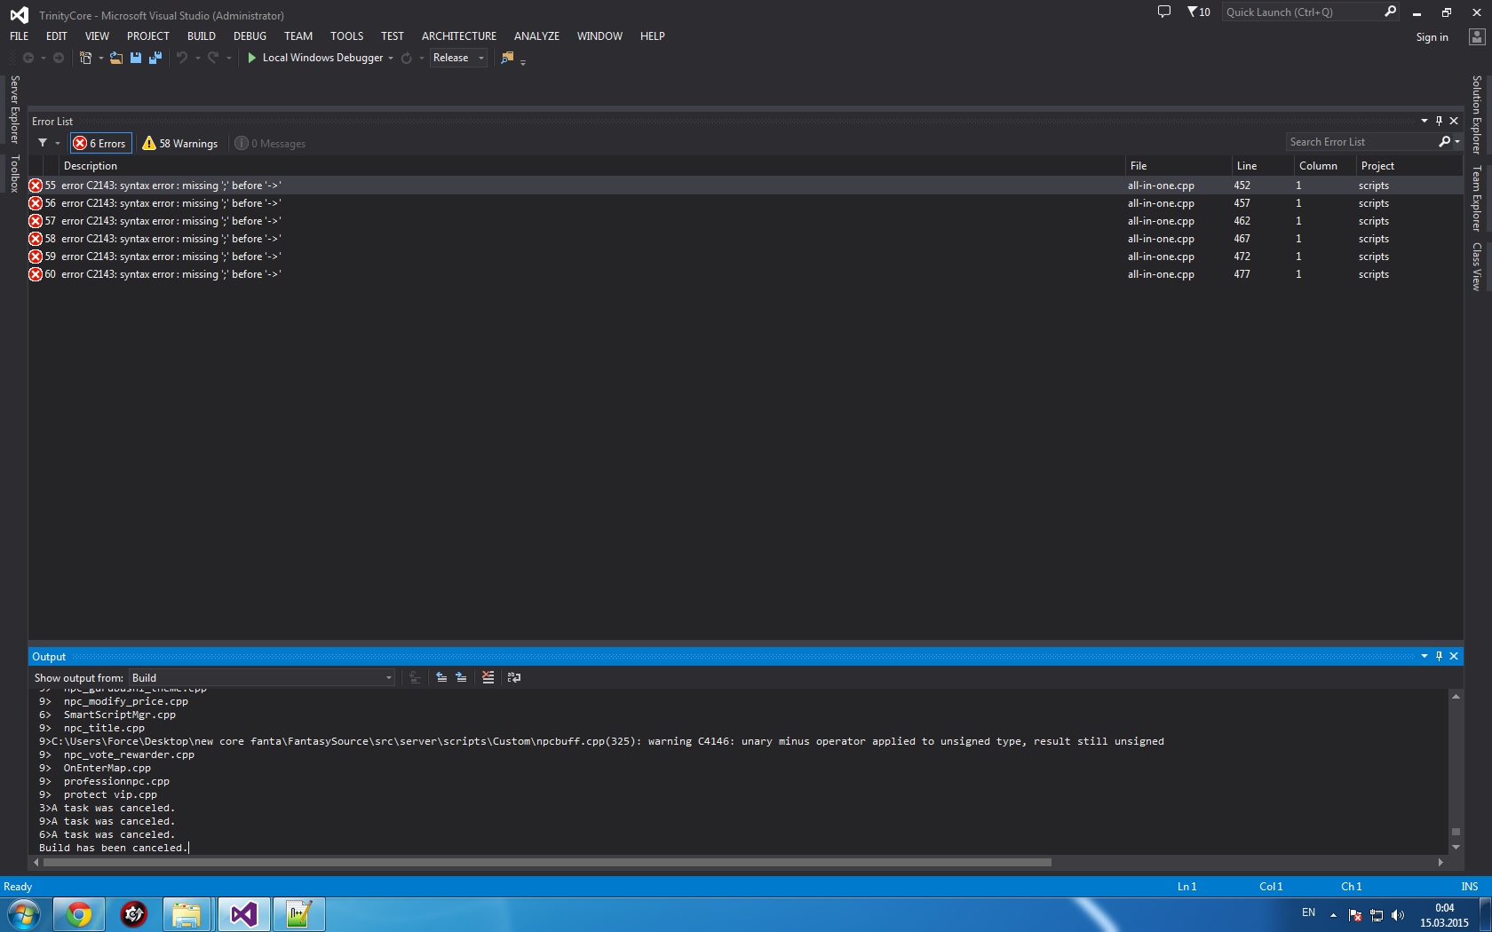This screenshot has width=1492, height=932.
Task: Click the New Project icon
Action: pyautogui.click(x=86, y=58)
